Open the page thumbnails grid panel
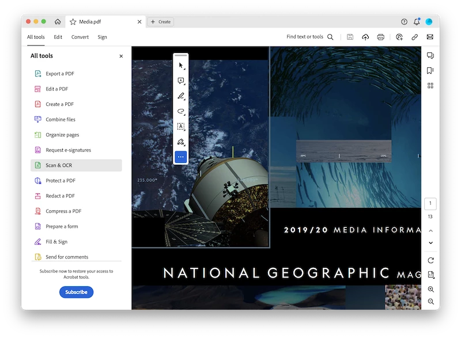Screen dimensions: 461x338 coord(430,85)
